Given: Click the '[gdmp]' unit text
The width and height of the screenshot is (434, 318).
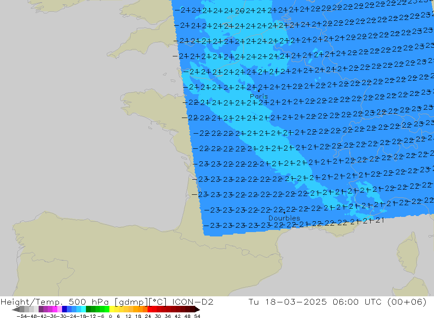Looking at the screenshot, I should (131, 302).
